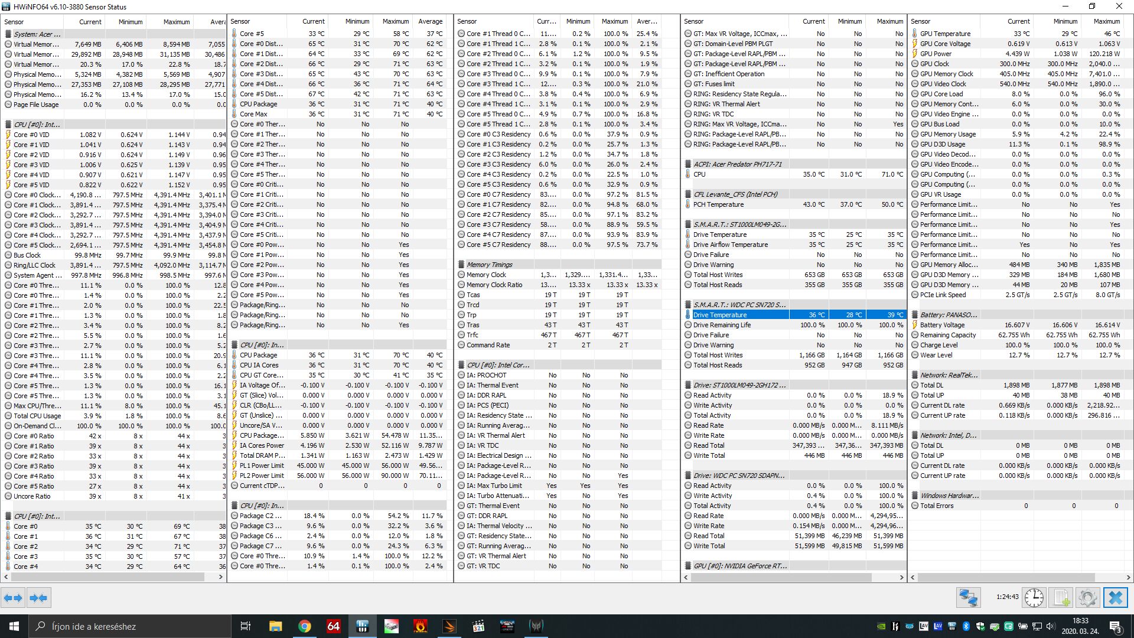The height and width of the screenshot is (638, 1134).
Task: Open the remote monitoring network icon
Action: pos(969,598)
